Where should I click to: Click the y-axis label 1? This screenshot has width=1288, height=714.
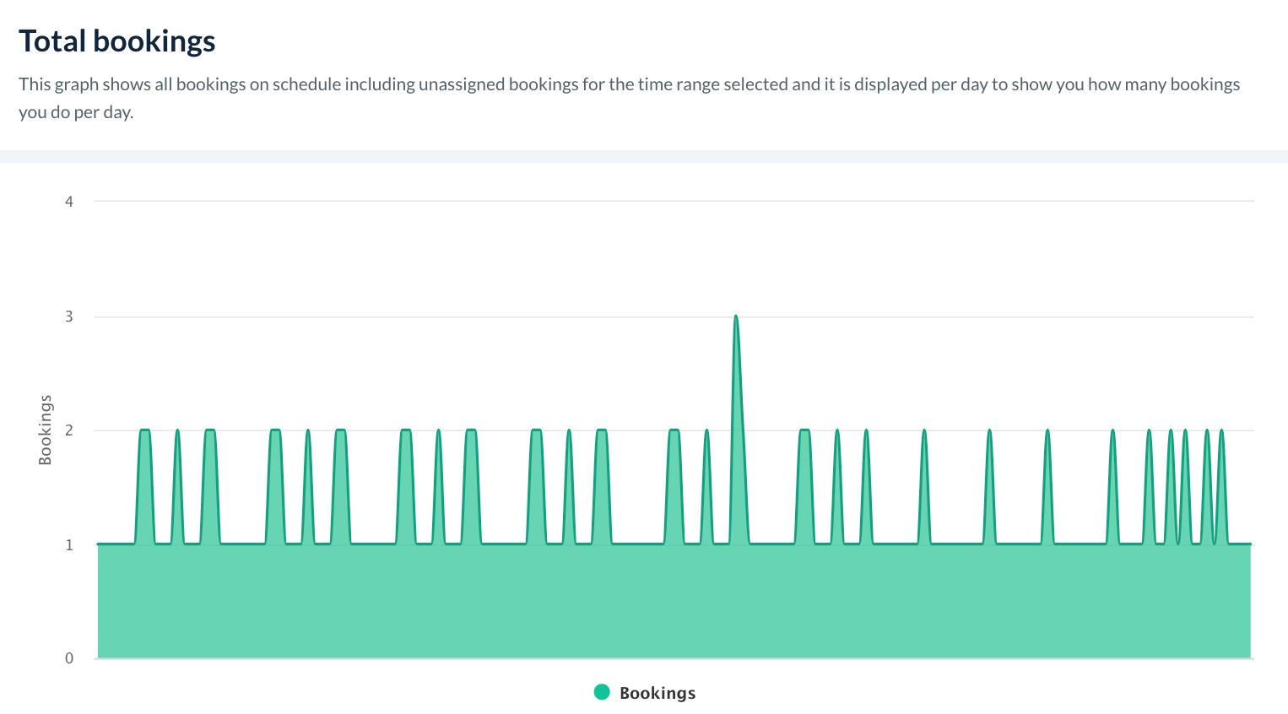(x=69, y=545)
